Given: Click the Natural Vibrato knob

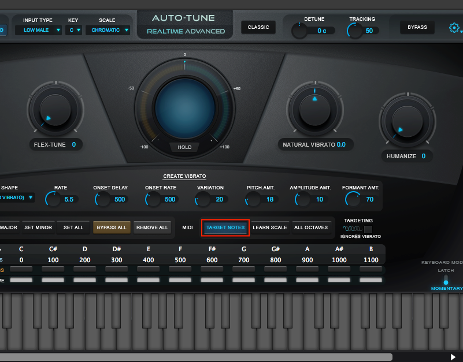Looking at the screenshot, I should [315, 110].
